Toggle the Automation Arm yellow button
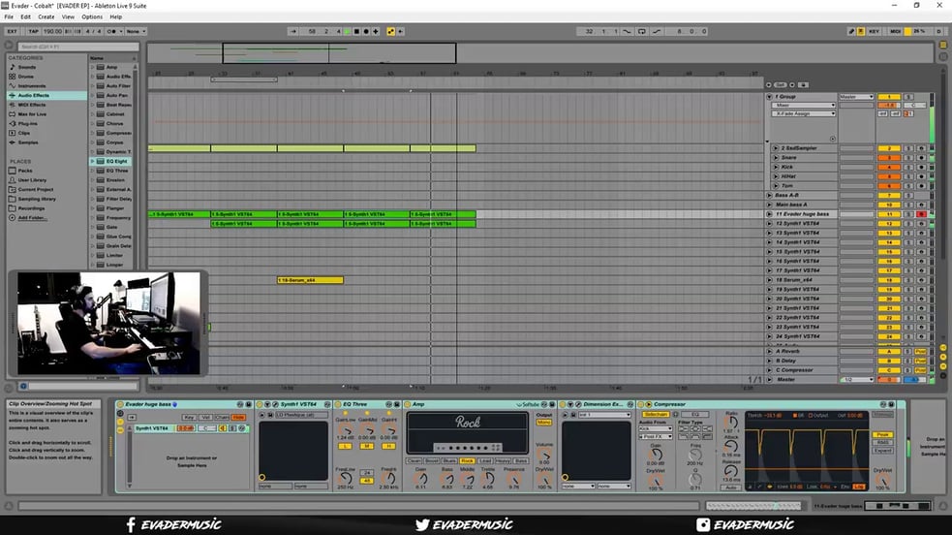This screenshot has height=535, width=952. tap(390, 31)
